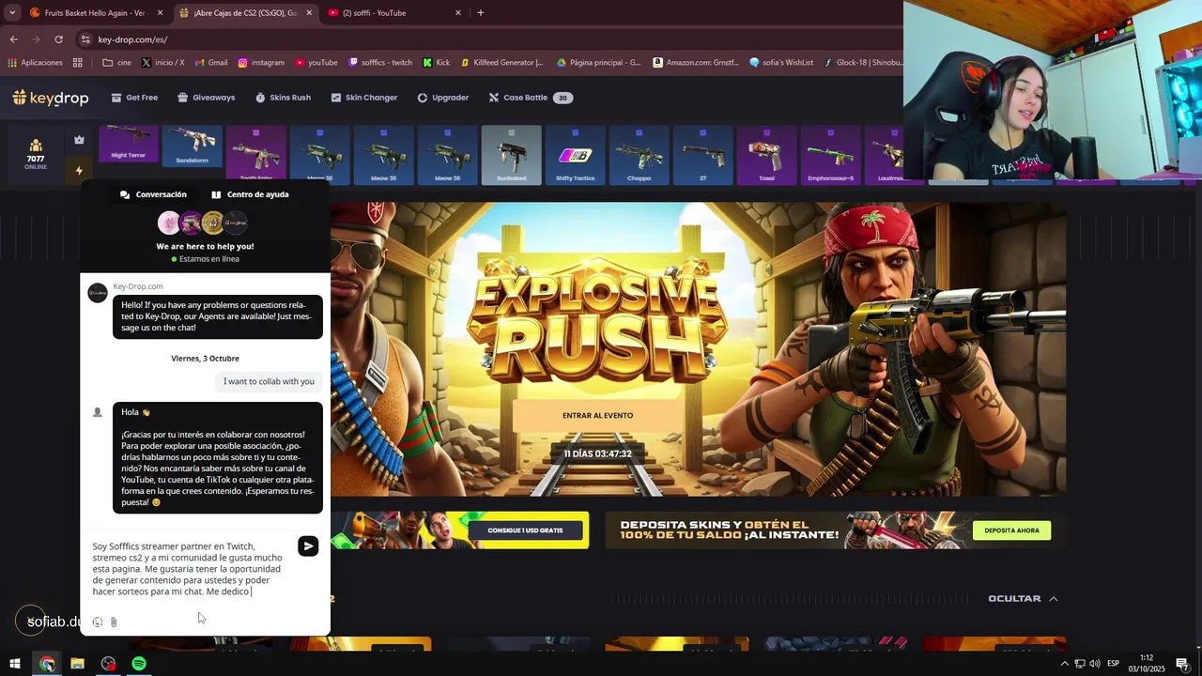Click the DEPOSITA AHORA button

[1011, 530]
